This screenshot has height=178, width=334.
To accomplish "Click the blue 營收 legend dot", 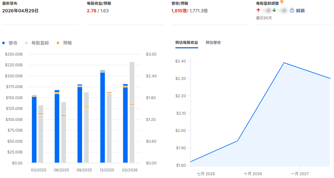I will 3,43.
